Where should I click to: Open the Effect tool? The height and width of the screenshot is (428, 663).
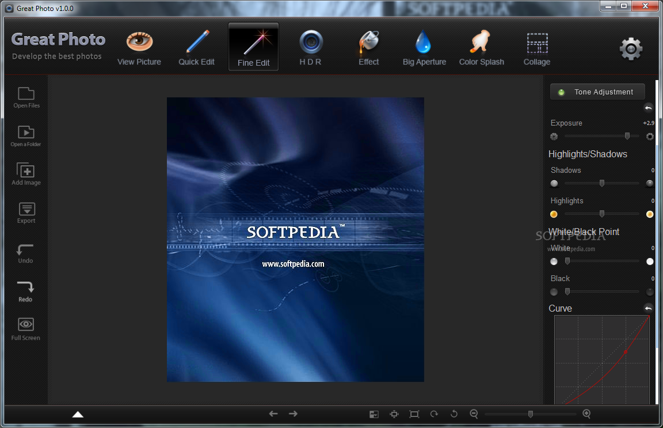[369, 47]
